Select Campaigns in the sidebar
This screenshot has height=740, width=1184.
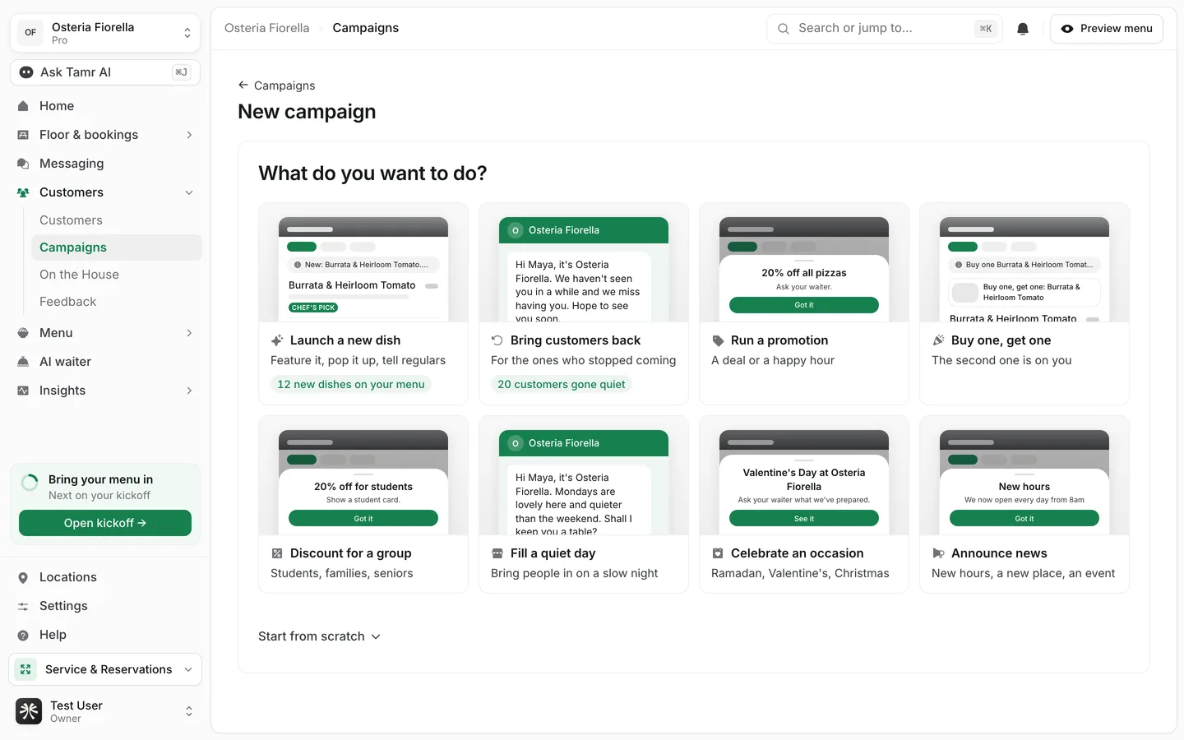[116, 247]
